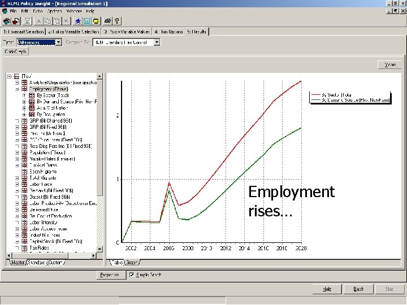The height and width of the screenshot is (305, 407).
Task: Switch to 3: Policy Variable Values tab
Action: click(127, 32)
